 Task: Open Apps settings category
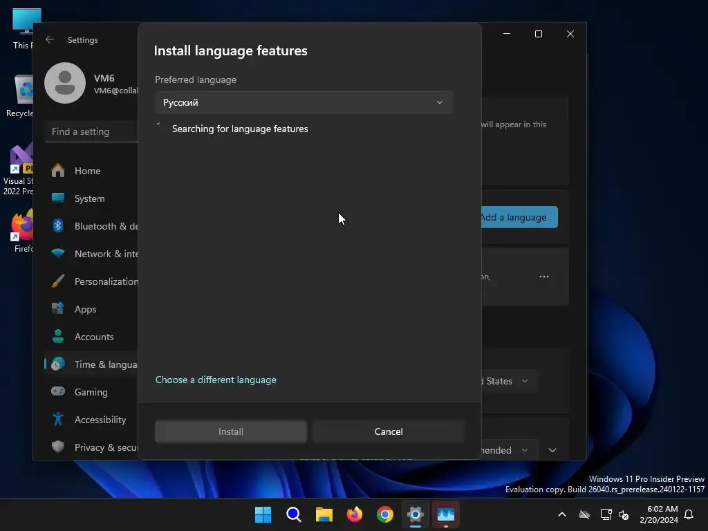(x=92, y=309)
